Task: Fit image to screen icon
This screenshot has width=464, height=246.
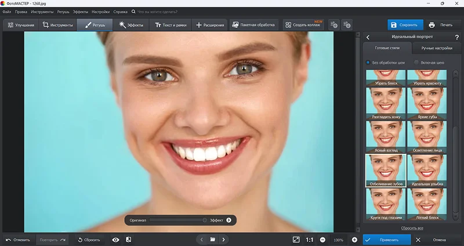Action: tap(296, 240)
